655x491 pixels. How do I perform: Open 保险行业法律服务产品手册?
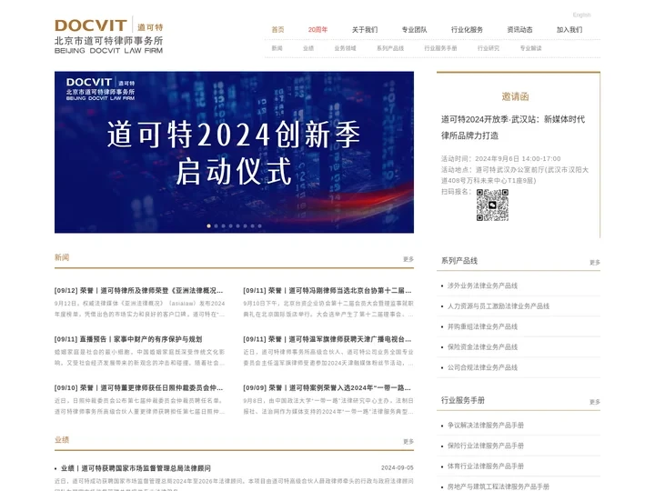click(486, 446)
